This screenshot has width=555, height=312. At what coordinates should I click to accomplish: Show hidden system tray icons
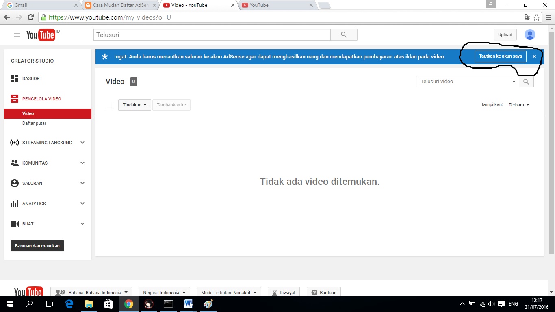(462, 304)
